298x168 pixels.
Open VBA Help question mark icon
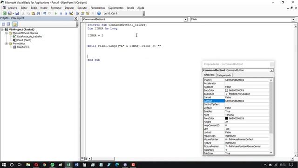[99, 14]
